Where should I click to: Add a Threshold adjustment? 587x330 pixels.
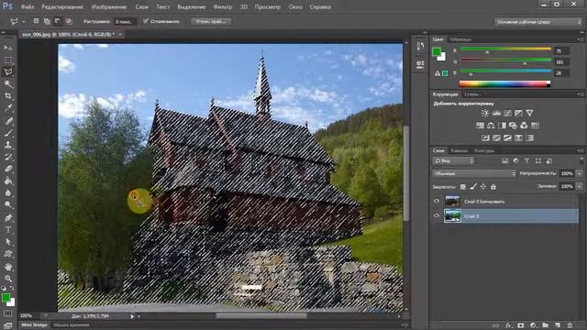pyautogui.click(x=507, y=137)
